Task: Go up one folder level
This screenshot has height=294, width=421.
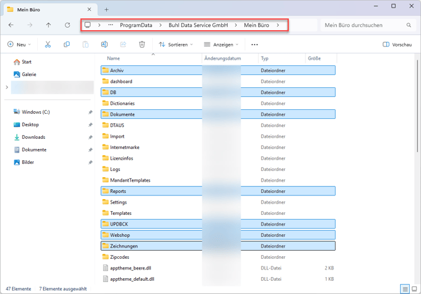Action: (x=48, y=25)
